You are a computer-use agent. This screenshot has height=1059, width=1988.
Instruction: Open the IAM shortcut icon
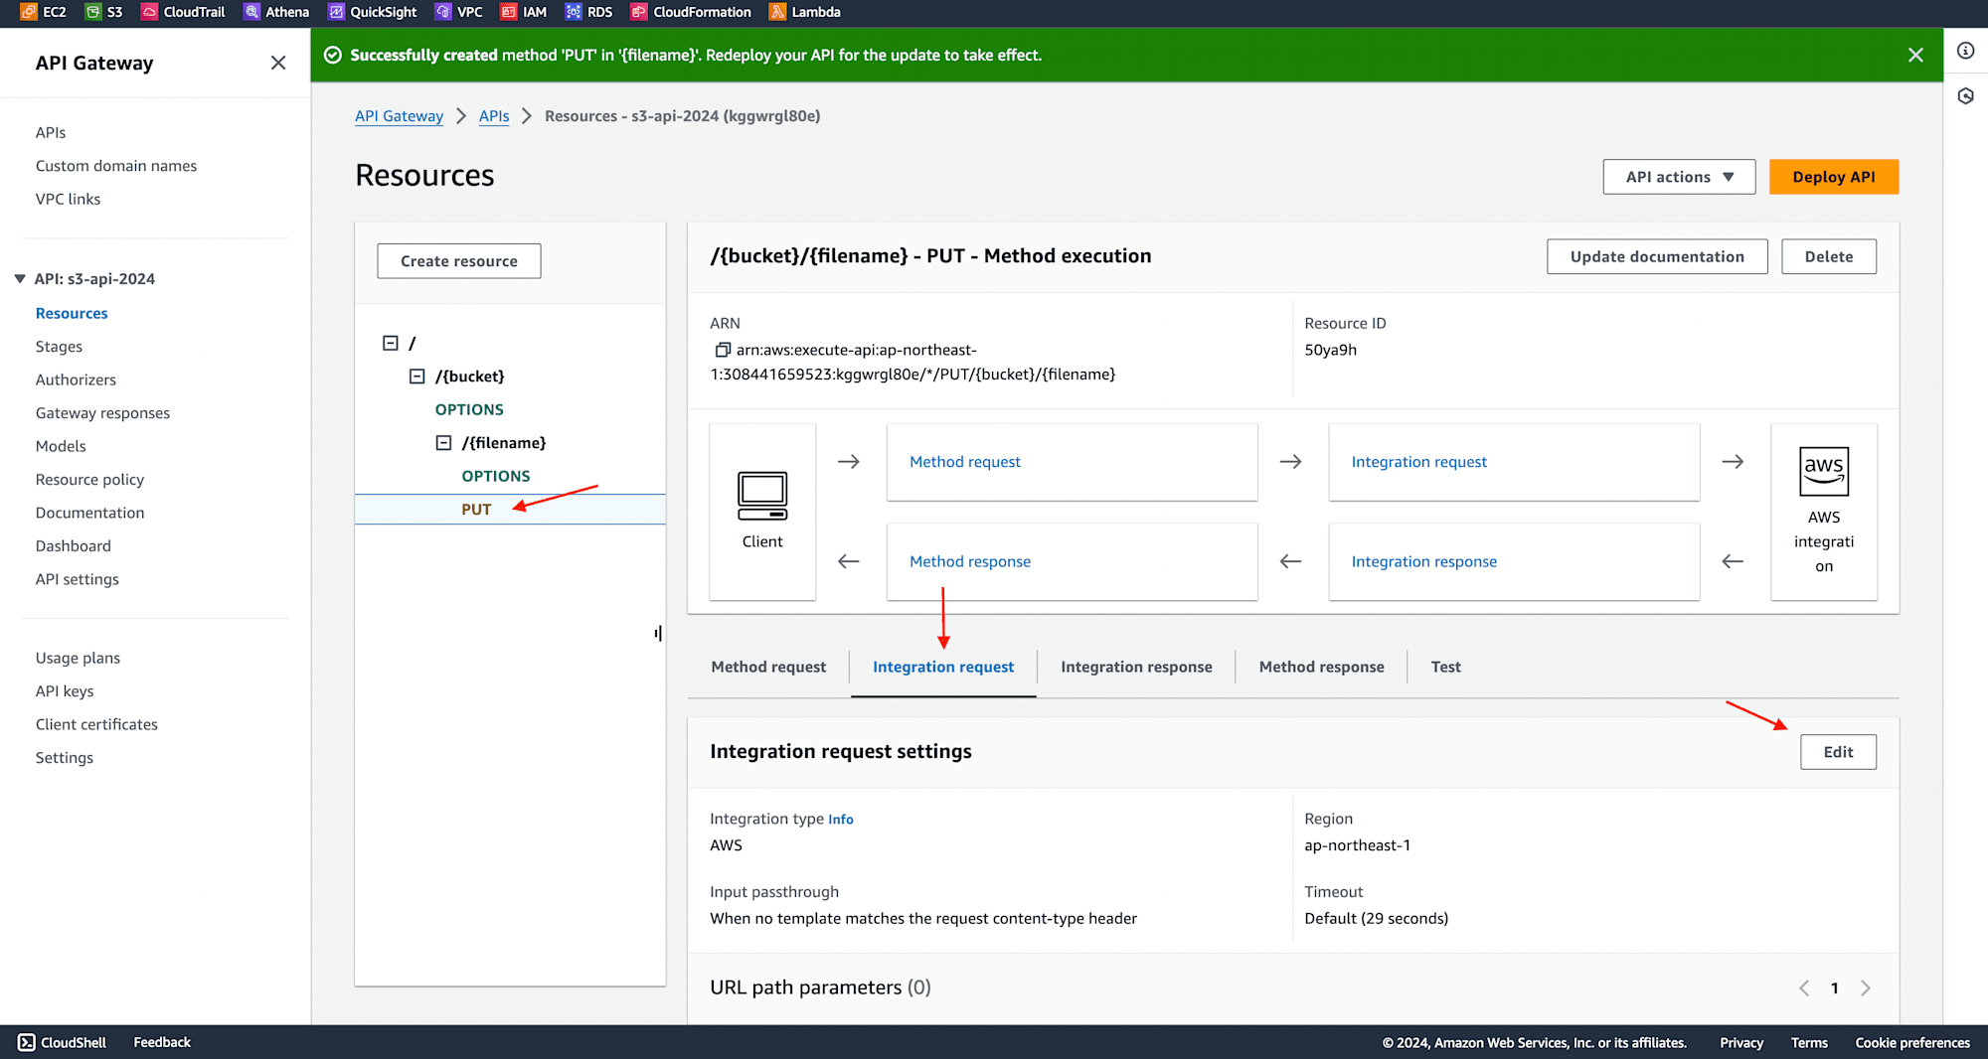[x=508, y=12]
